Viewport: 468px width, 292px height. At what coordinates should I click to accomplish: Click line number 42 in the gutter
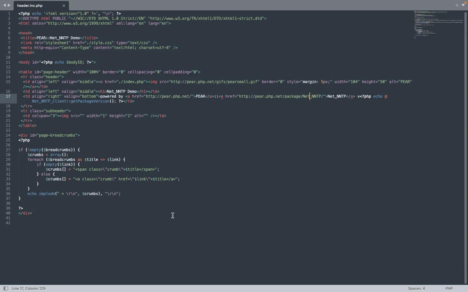[x=8, y=223]
